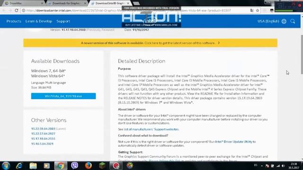This screenshot has height=170, width=303.
Task: Bookmark the page with the star icon
Action: click(258, 10)
